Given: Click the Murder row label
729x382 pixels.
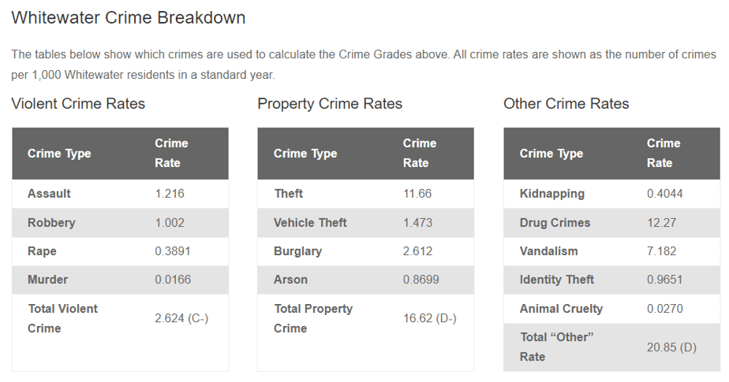Looking at the screenshot, I should (47, 280).
